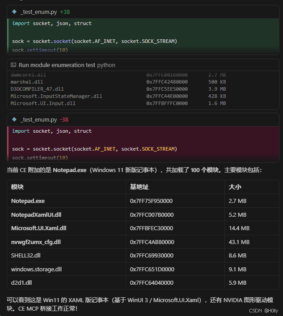Select the D3DCOMPILER_47.dll output row

(118, 89)
